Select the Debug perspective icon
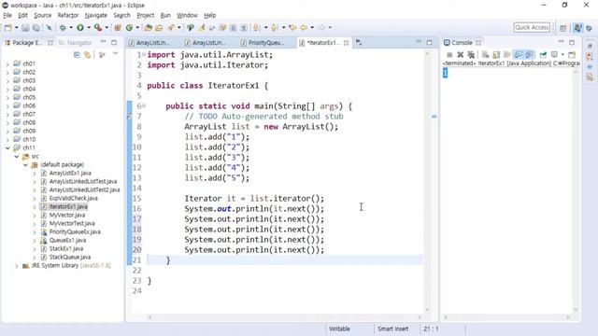The image size is (598, 336). click(590, 28)
